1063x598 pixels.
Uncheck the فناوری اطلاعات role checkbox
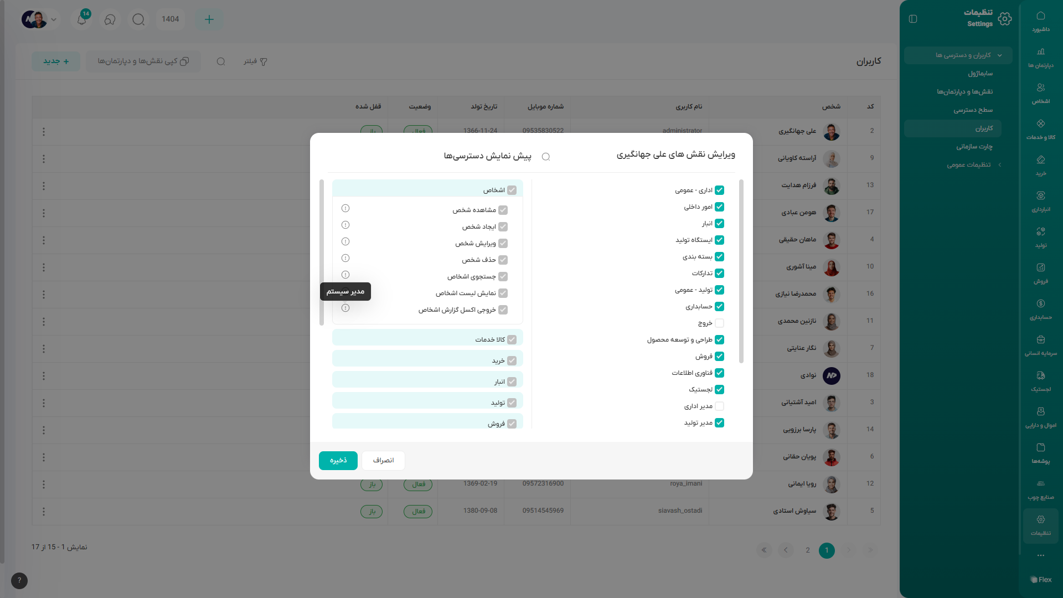pyautogui.click(x=719, y=373)
